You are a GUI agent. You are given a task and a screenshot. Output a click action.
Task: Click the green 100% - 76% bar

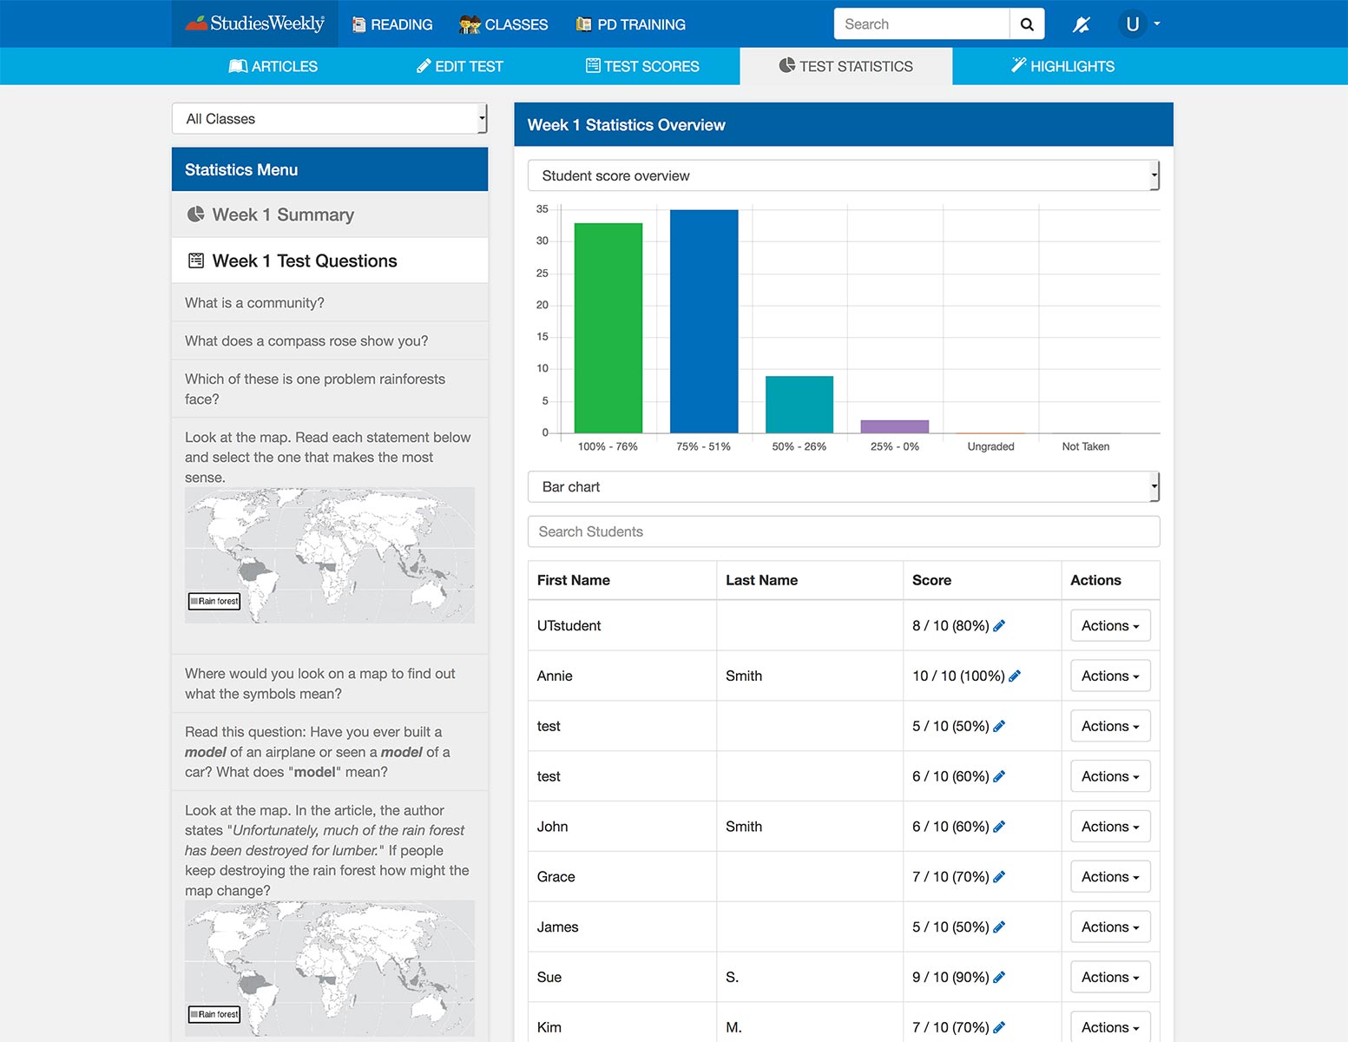608,327
